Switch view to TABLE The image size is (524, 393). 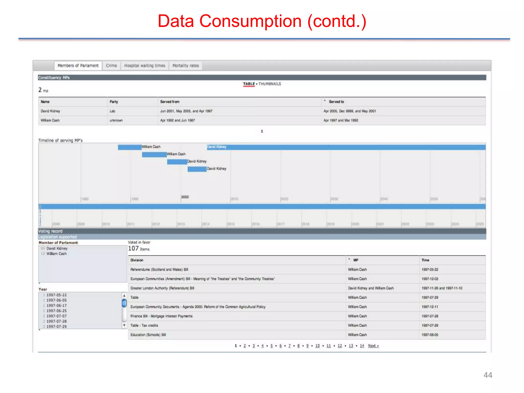(x=249, y=84)
